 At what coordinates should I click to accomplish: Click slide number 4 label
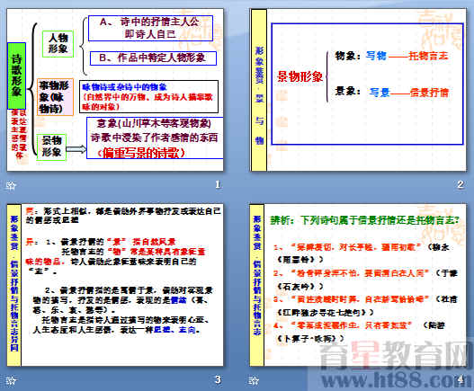click(x=461, y=379)
